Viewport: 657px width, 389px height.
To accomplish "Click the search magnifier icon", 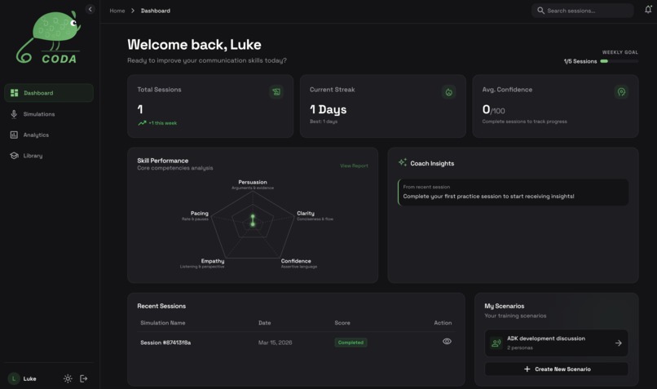I will coord(540,11).
